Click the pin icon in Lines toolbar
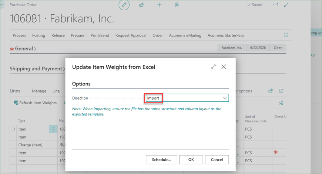322x174 pixels. (281, 102)
